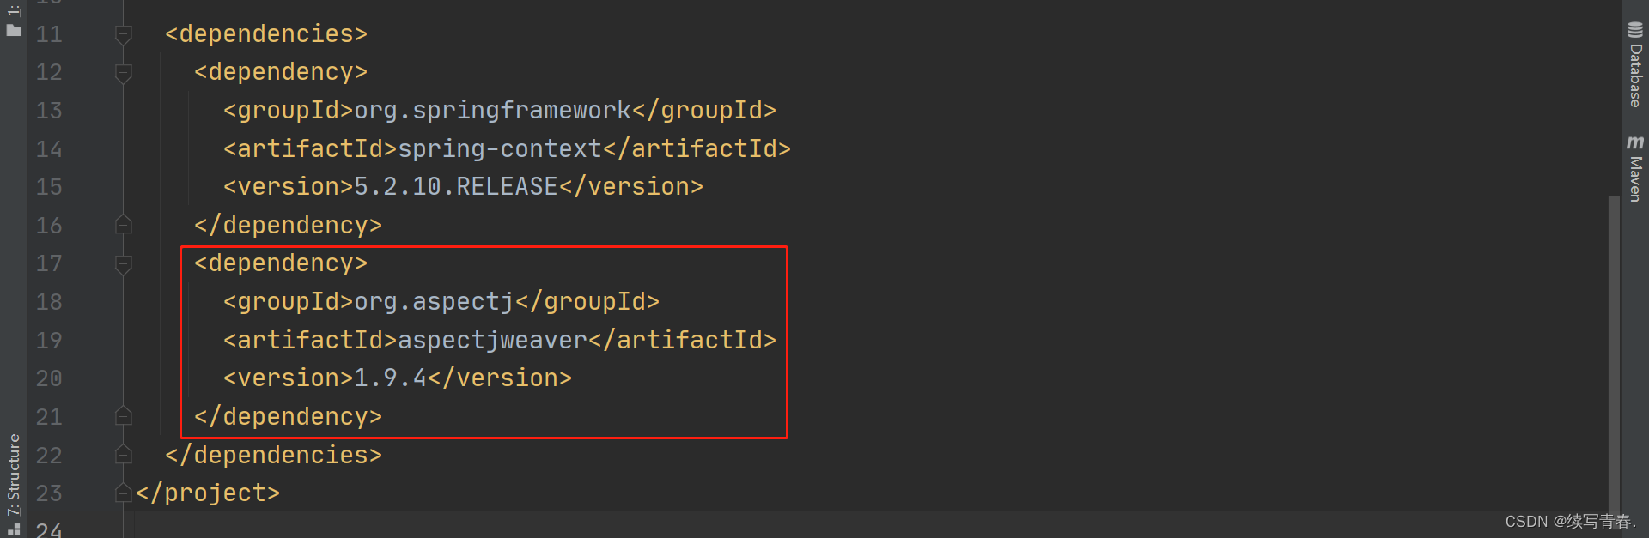
Task: Click the editor vertical scrollbar
Action: (1614, 354)
